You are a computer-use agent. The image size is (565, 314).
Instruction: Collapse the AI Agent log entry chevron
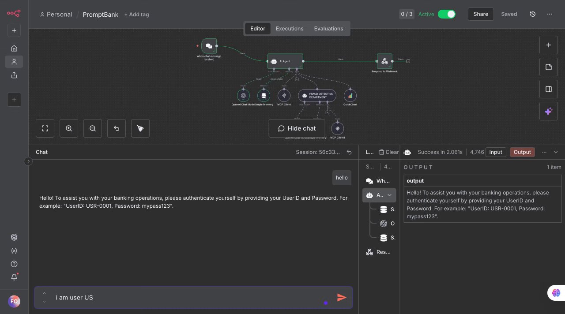pos(389,195)
